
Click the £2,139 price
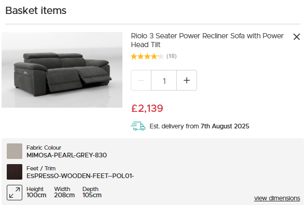(147, 108)
